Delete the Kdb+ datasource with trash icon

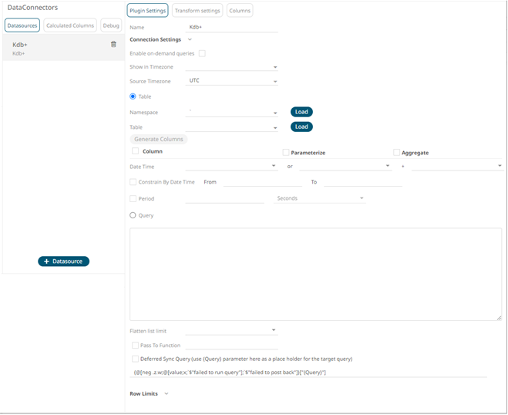point(113,45)
